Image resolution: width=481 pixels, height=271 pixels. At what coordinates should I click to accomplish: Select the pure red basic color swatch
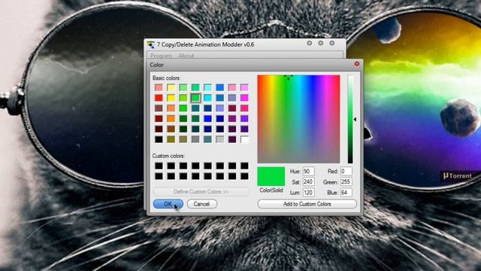[159, 98]
